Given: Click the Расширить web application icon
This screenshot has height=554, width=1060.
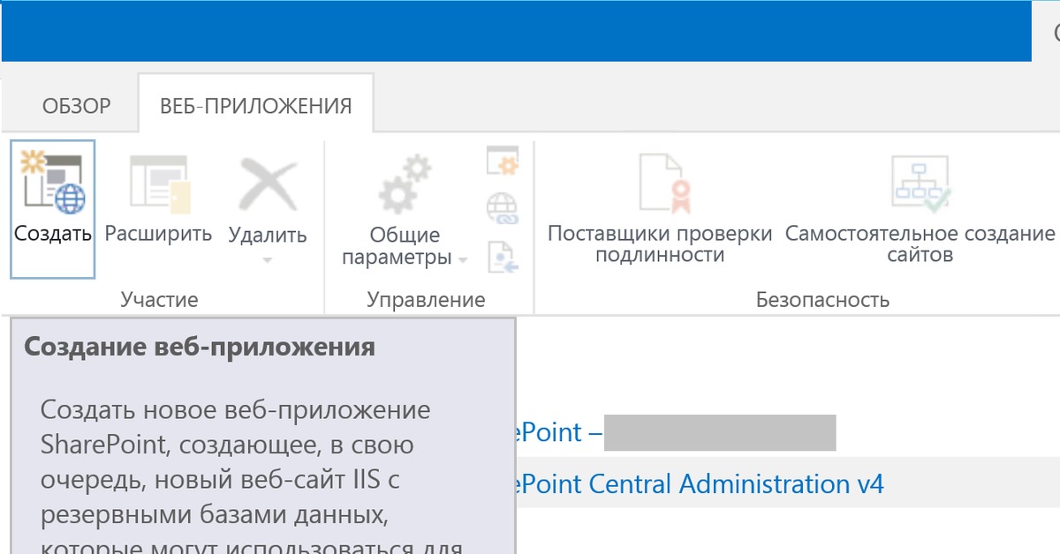Looking at the screenshot, I should (x=160, y=184).
